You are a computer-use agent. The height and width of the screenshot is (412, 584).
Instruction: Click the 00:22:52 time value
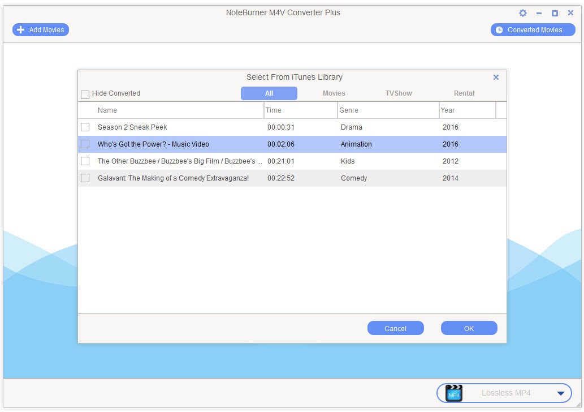281,178
